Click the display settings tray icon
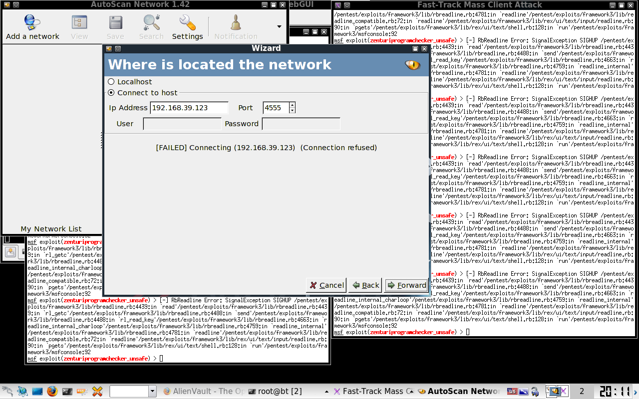Image resolution: width=639 pixels, height=399 pixels. click(524, 392)
